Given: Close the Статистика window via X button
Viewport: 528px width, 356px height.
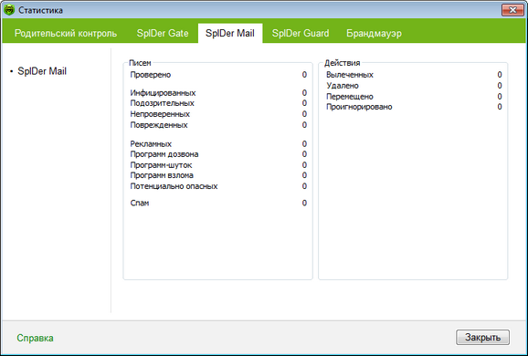Looking at the screenshot, I should [x=512, y=10].
